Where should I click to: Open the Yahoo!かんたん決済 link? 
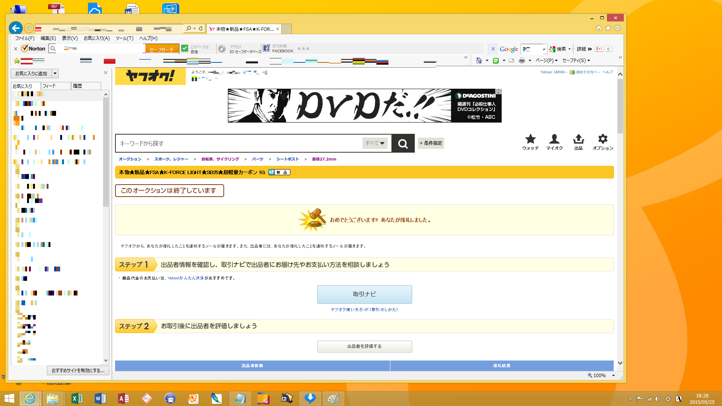(186, 278)
